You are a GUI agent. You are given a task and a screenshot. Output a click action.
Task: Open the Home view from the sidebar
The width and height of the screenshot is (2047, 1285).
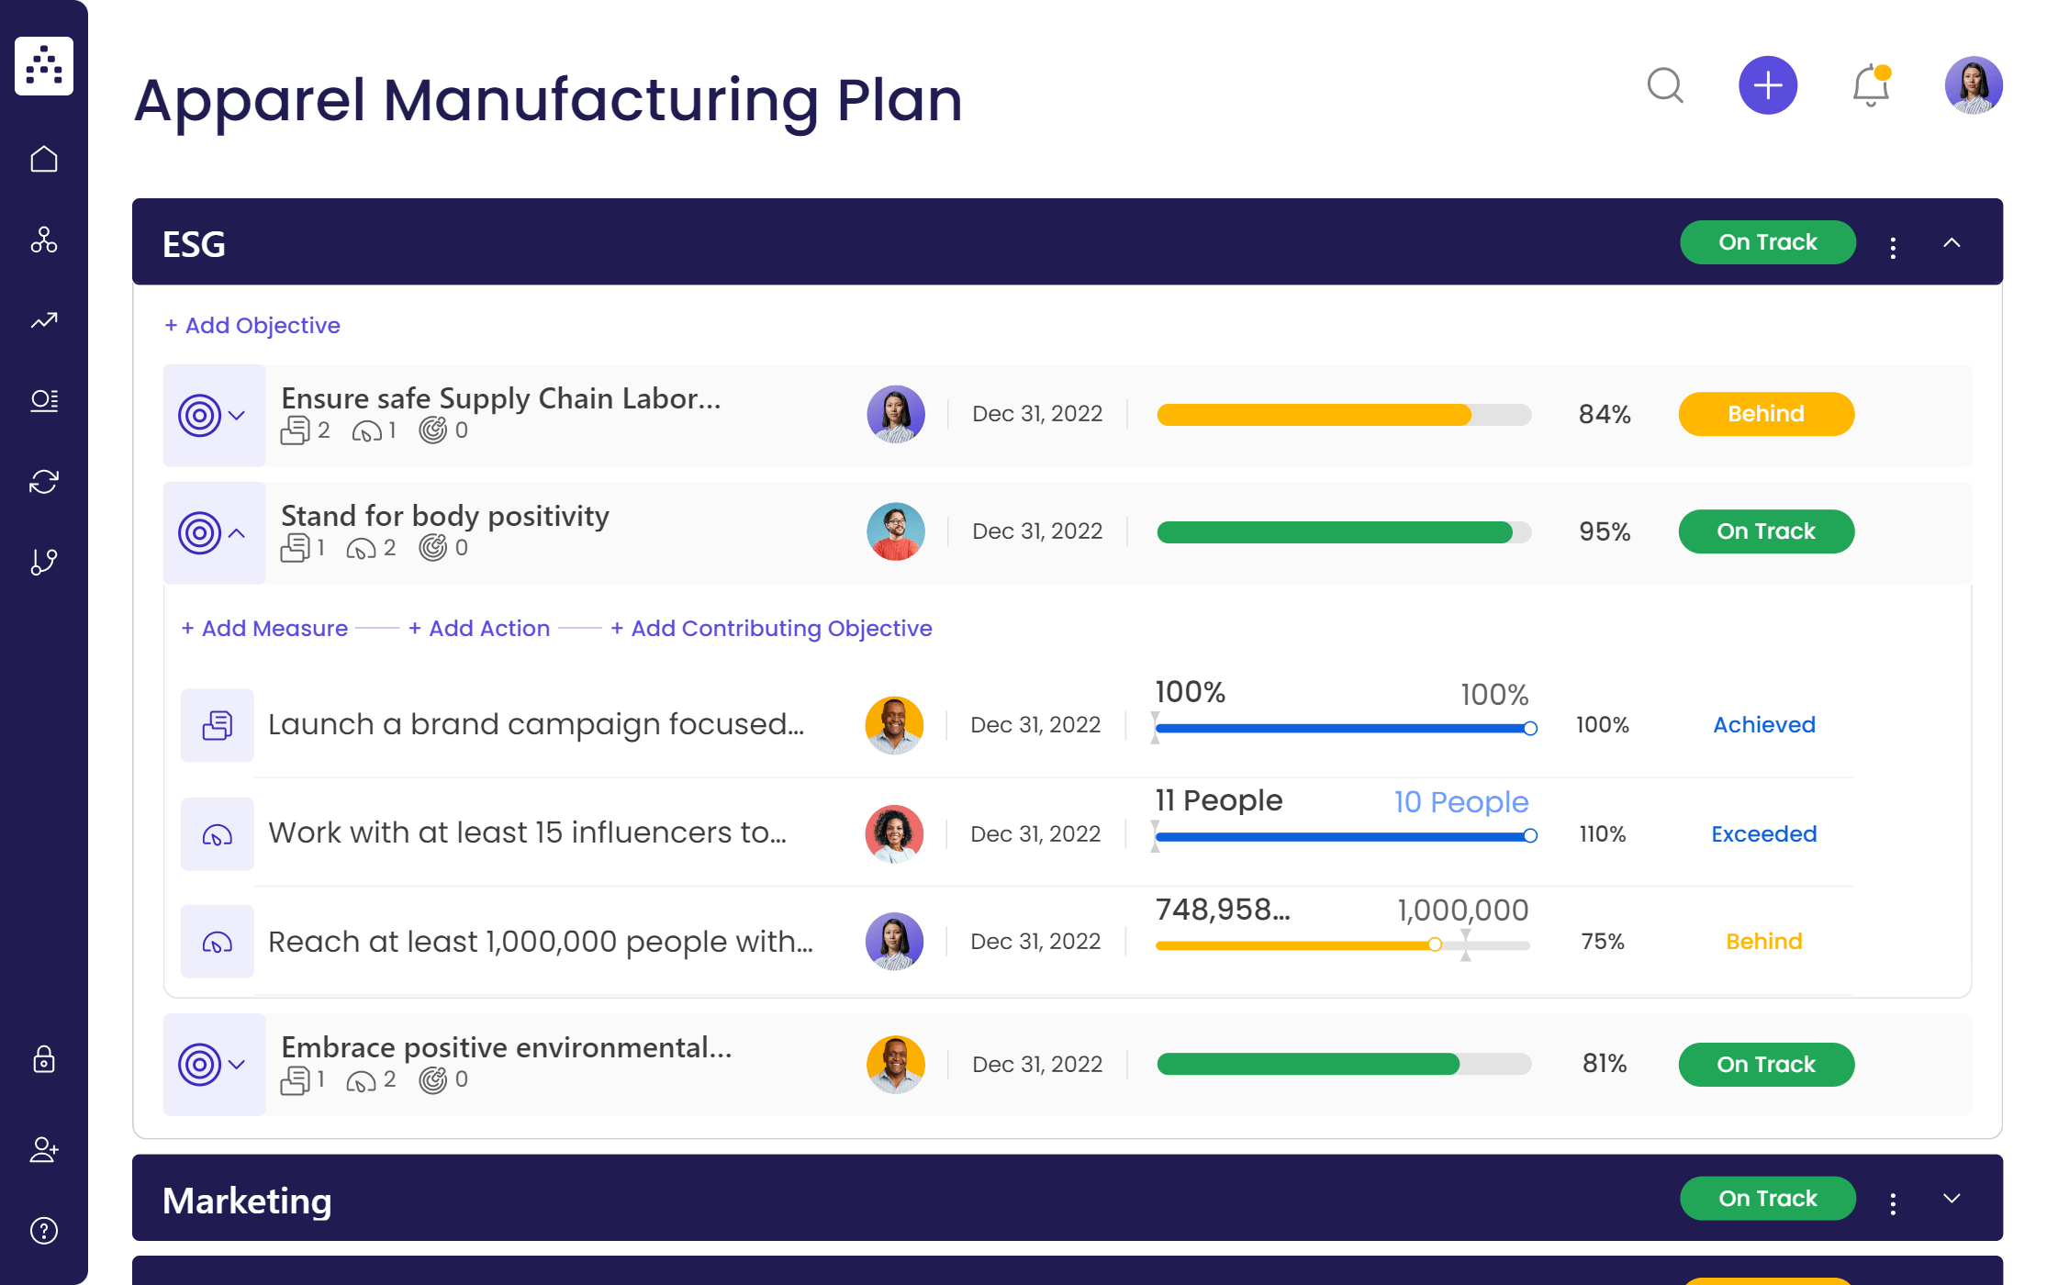click(x=44, y=158)
